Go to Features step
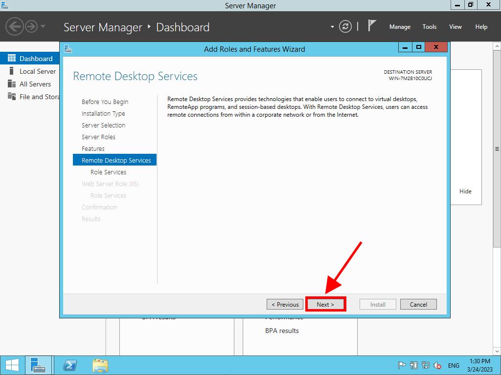Image resolution: width=501 pixels, height=375 pixels. [93, 148]
